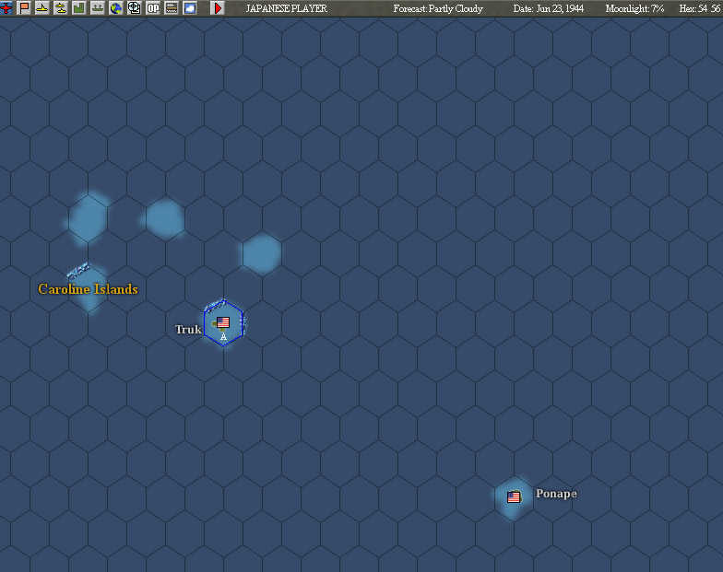Click the orange flag toolbar icon
Image resolution: width=723 pixels, height=572 pixels.
(x=24, y=7)
